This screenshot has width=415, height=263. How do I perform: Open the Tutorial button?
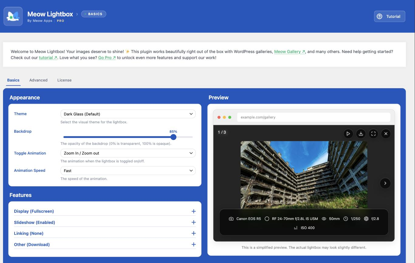pyautogui.click(x=389, y=16)
